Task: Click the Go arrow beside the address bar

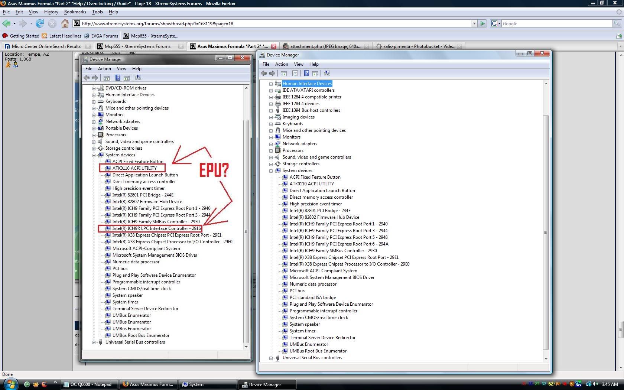Action: click(x=482, y=23)
